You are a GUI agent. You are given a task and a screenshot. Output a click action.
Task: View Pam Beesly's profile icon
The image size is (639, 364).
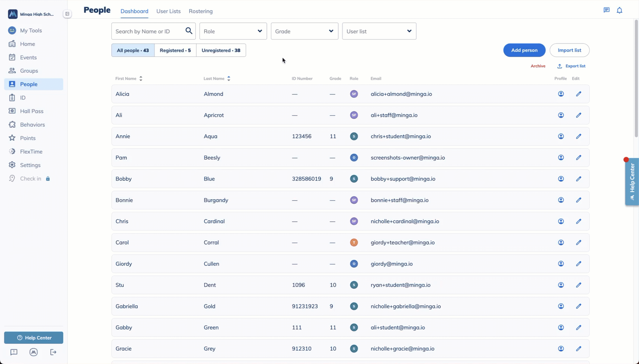click(x=561, y=158)
